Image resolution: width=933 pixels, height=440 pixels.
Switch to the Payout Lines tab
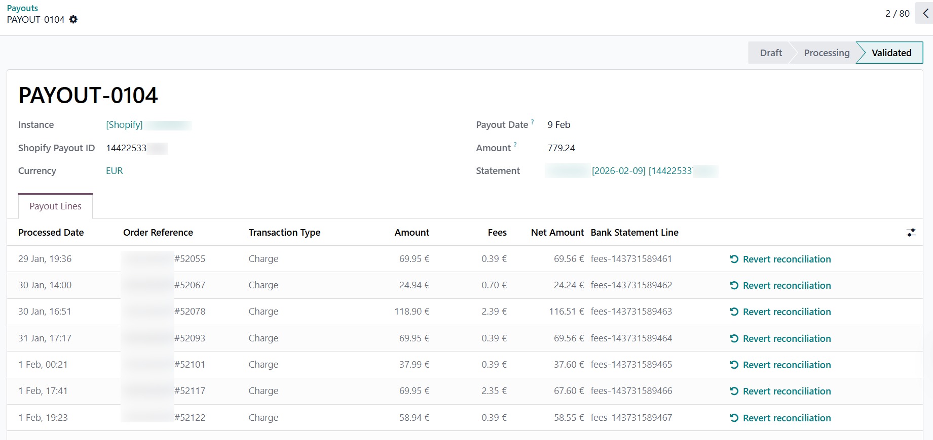(55, 206)
